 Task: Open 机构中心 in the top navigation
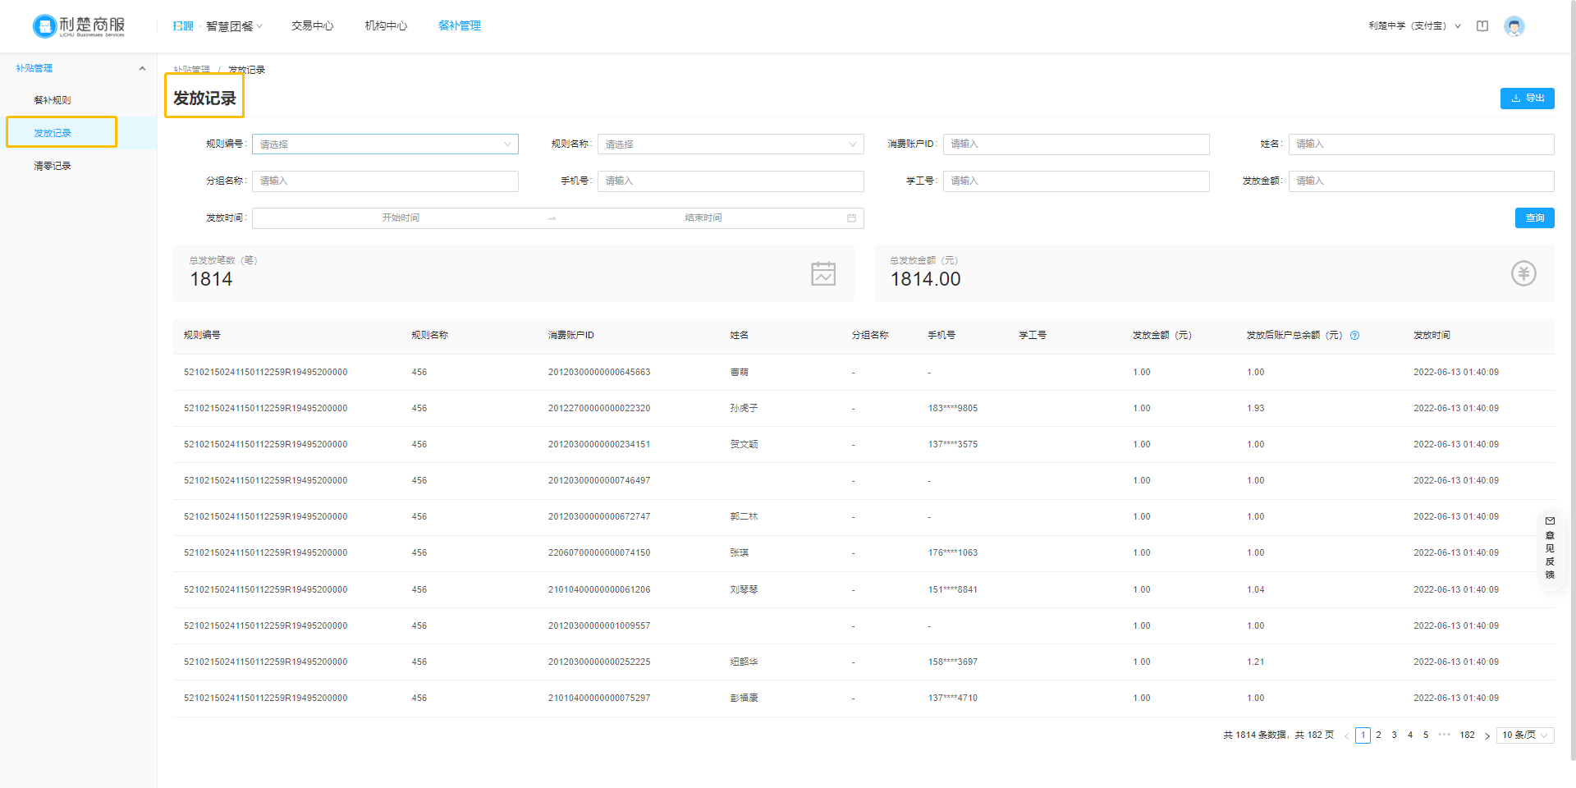[x=386, y=26]
